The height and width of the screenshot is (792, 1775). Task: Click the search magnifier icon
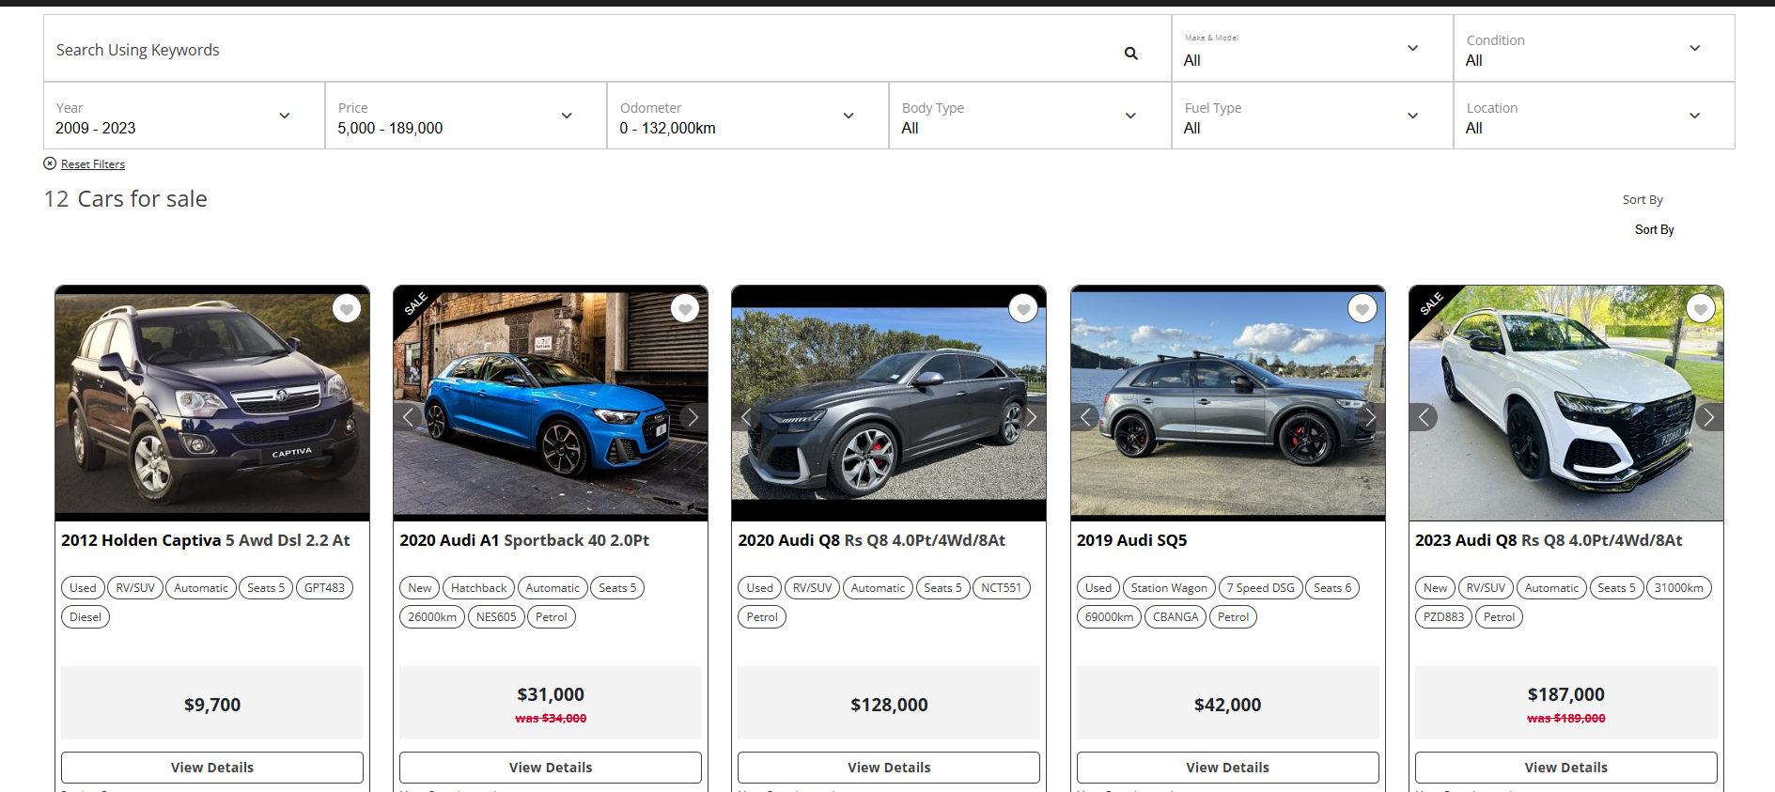[x=1130, y=54]
